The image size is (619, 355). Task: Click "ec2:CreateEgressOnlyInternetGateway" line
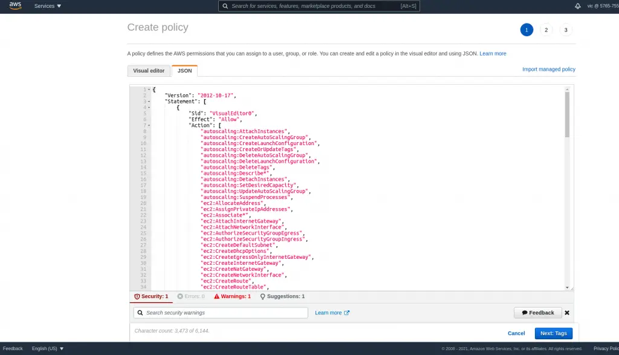point(256,257)
